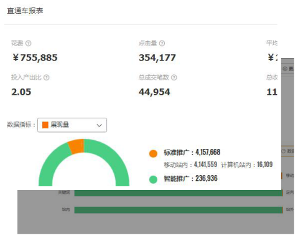Click the dropdown chevron arrow

point(100,125)
